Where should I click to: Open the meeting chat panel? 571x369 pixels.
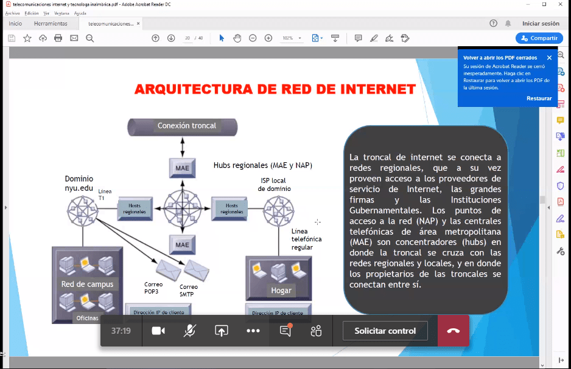pyautogui.click(x=285, y=331)
